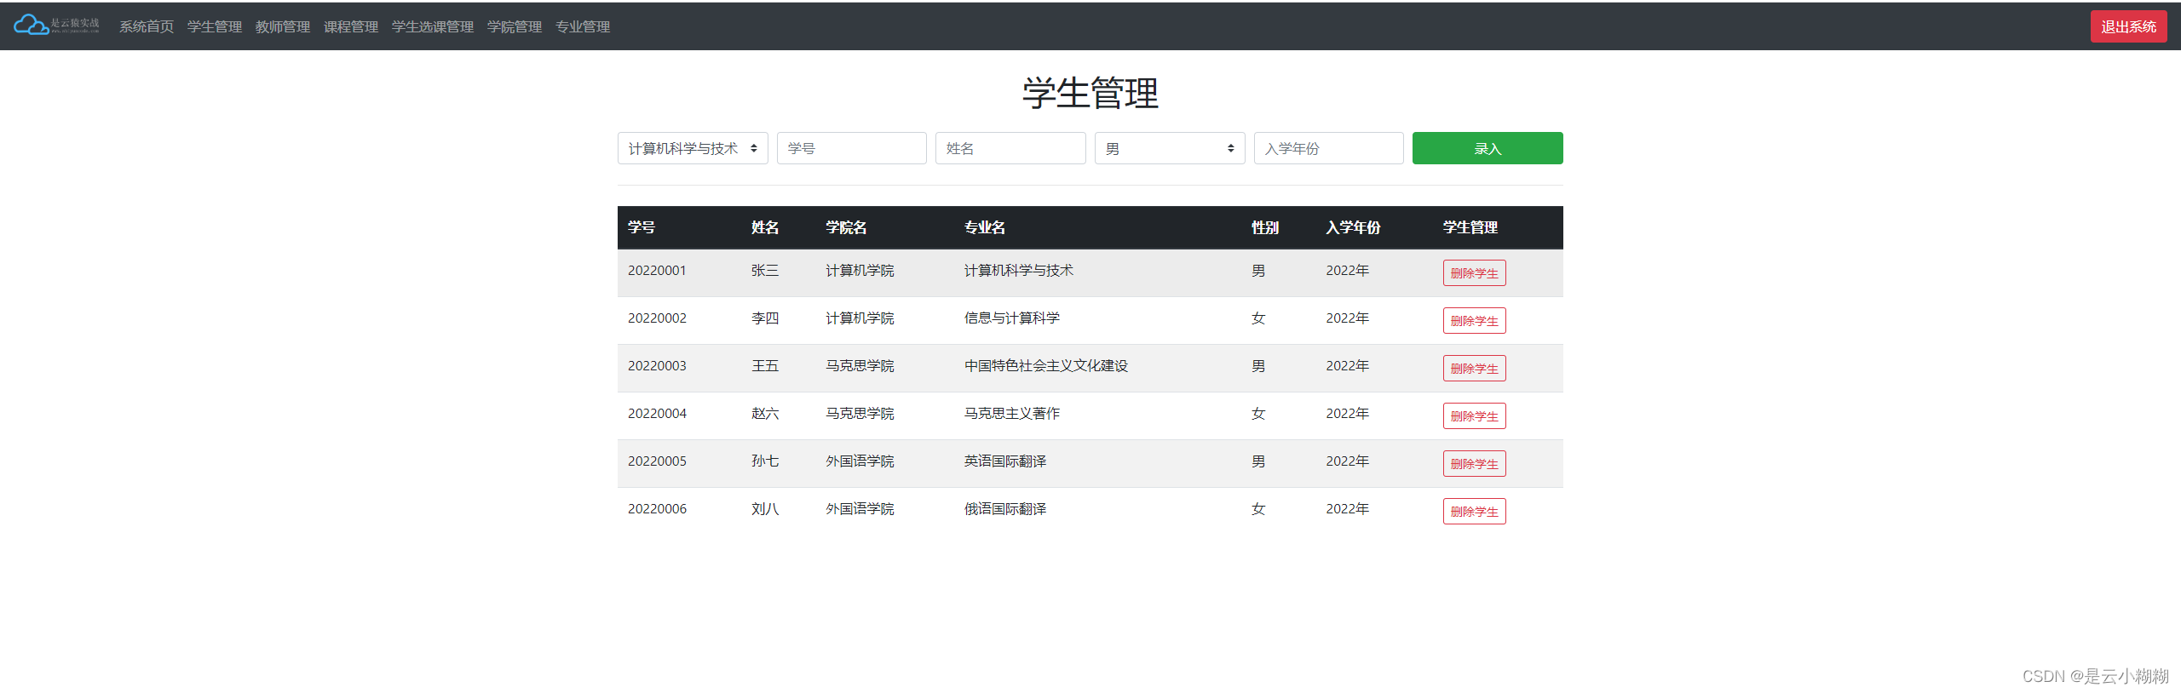This screenshot has height=693, width=2181.
Task: Open 教师管理 menu item
Action: tap(283, 26)
